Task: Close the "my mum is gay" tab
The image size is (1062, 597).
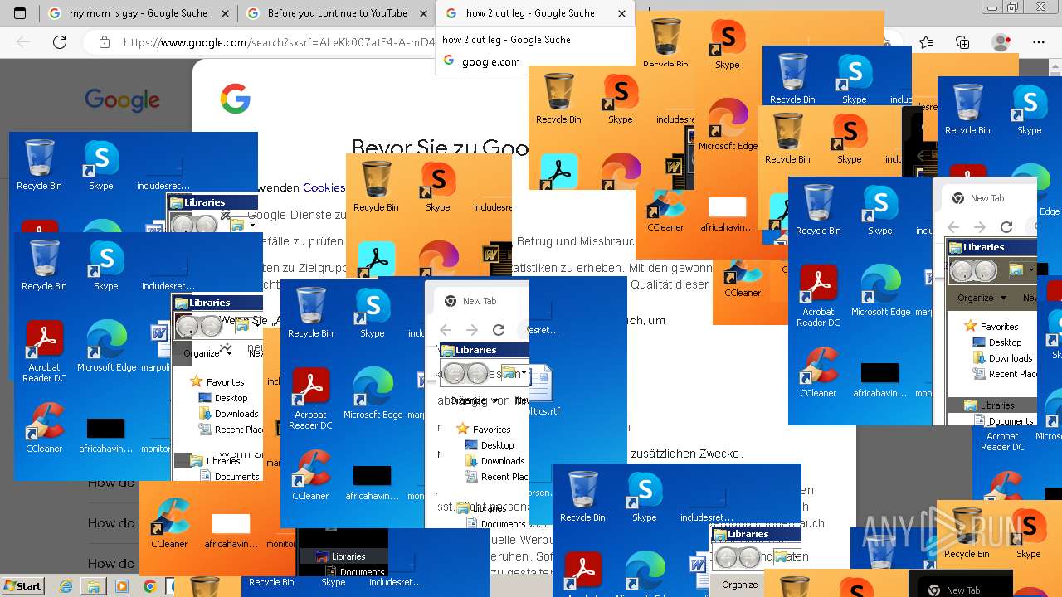Action: [225, 13]
